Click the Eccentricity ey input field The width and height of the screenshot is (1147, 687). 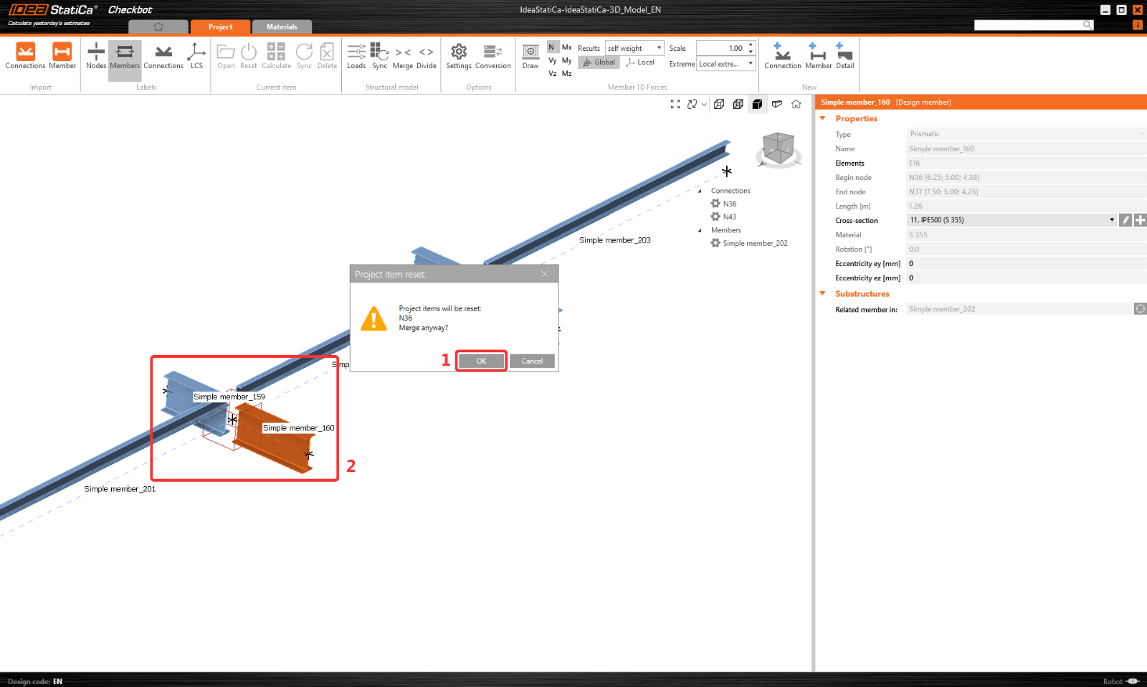(1025, 264)
